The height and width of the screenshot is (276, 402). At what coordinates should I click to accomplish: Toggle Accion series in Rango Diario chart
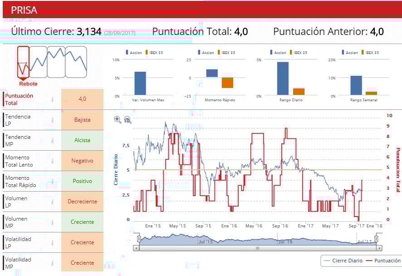tap(278, 52)
